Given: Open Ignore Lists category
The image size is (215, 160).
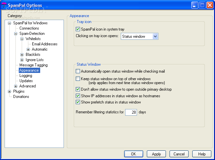Looking at the screenshot, I should [35, 60].
